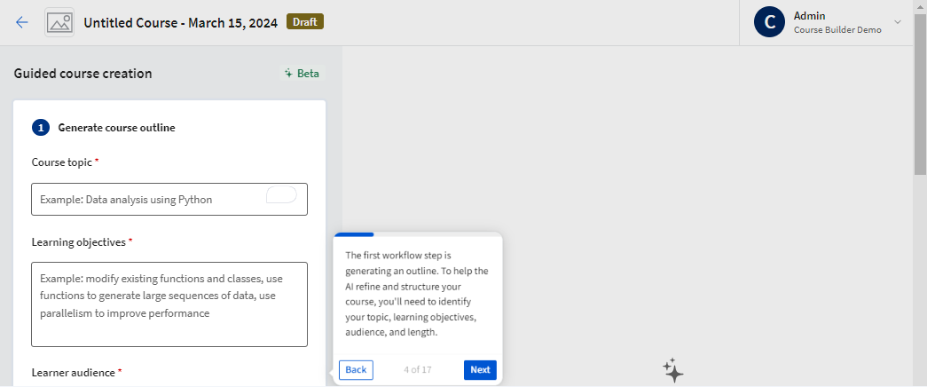This screenshot has height=387, width=927.
Task: Click the Admin avatar circle "C"
Action: pyautogui.click(x=769, y=22)
